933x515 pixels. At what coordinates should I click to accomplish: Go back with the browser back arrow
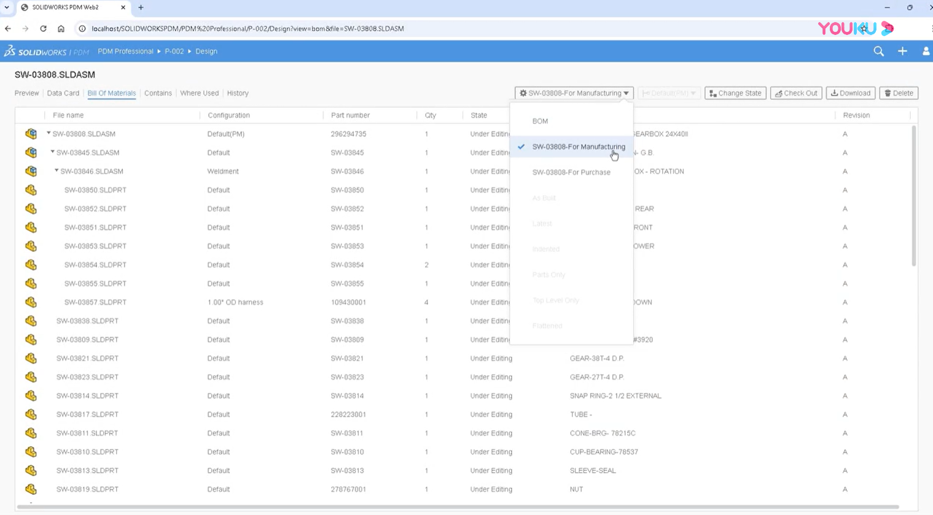click(x=8, y=28)
